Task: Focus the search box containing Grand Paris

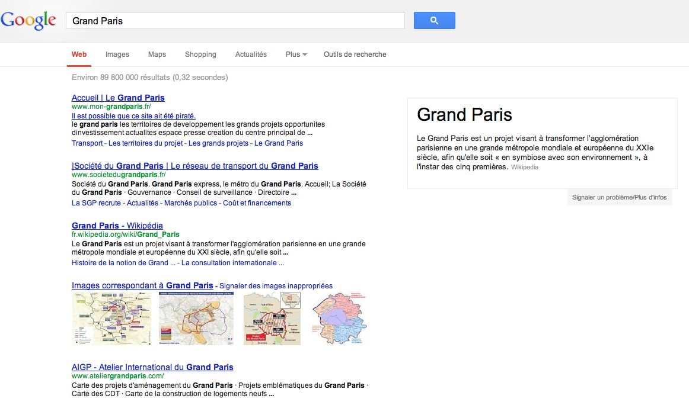Action: pos(235,21)
